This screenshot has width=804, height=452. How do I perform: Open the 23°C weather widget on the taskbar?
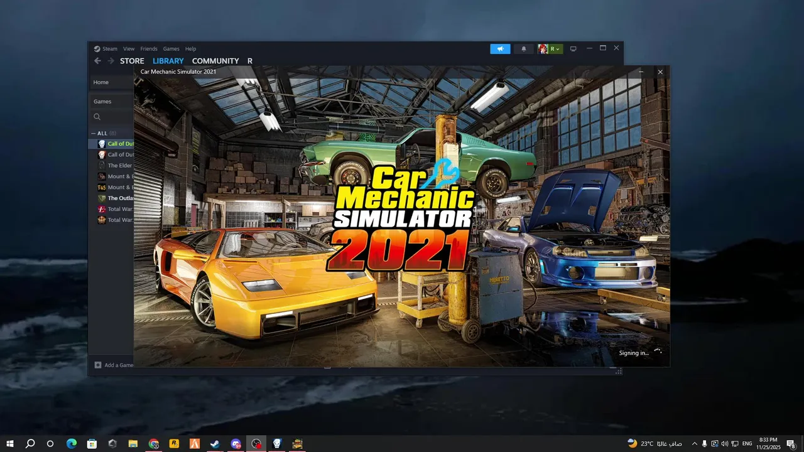tap(655, 443)
